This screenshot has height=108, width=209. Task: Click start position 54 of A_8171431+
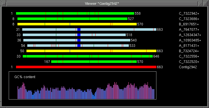(23, 46)
